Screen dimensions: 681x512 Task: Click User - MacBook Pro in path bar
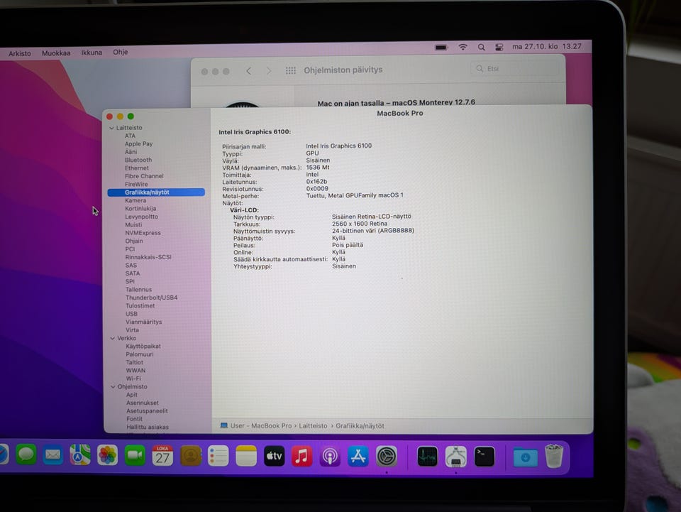(x=261, y=426)
